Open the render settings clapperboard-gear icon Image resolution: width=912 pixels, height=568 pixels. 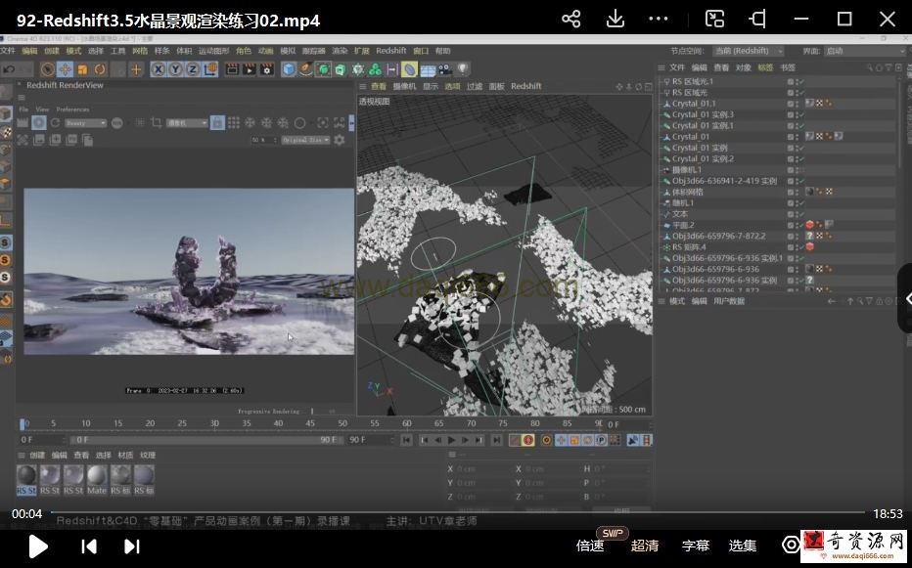pyautogui.click(x=267, y=69)
